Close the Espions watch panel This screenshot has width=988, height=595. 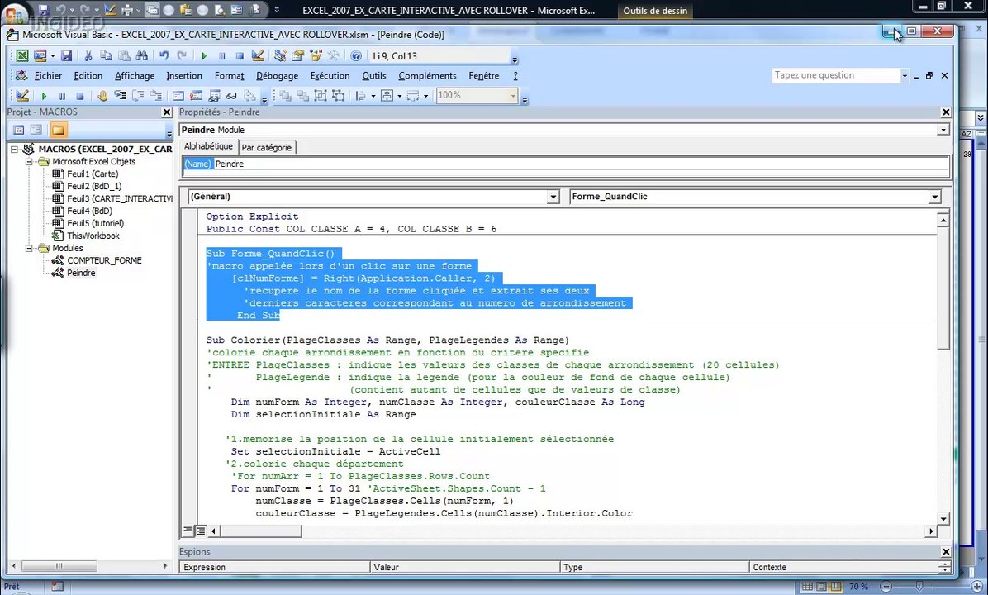[x=946, y=551]
